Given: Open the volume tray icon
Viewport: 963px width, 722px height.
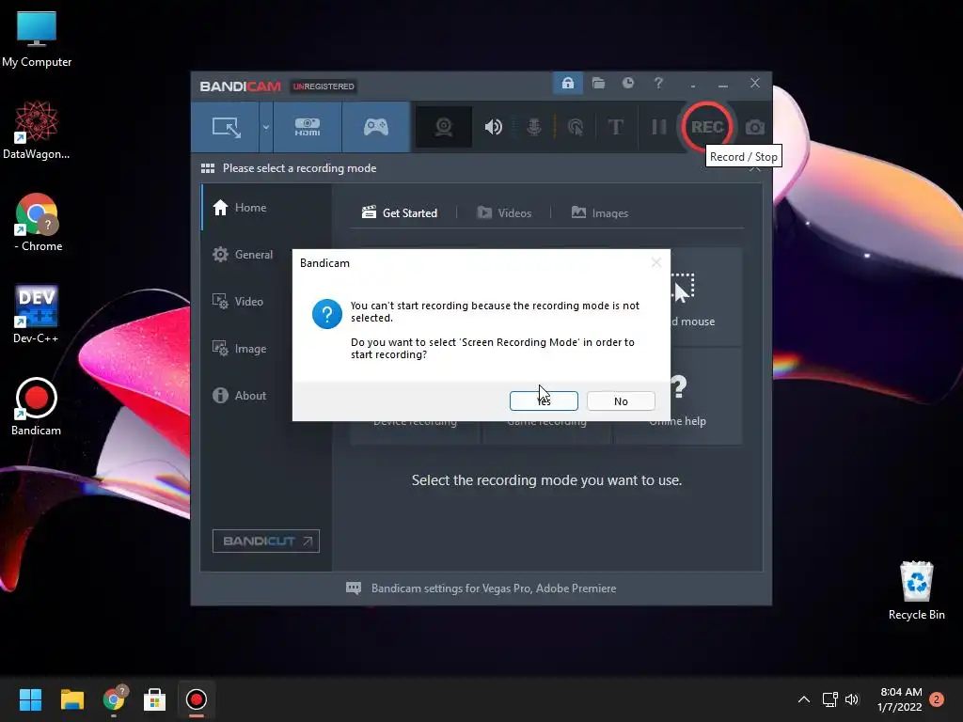Looking at the screenshot, I should (x=852, y=699).
